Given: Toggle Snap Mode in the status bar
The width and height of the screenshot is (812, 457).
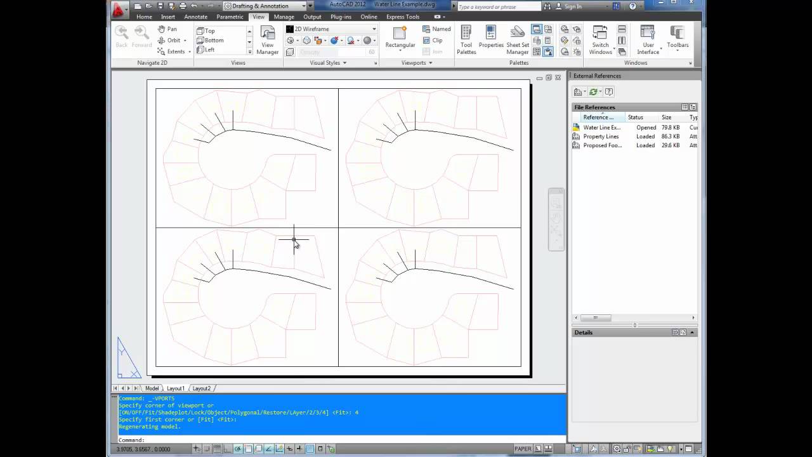Looking at the screenshot, I should pyautogui.click(x=206, y=449).
